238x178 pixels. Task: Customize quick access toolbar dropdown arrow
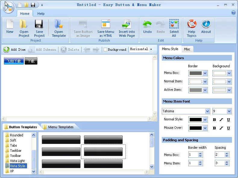coord(42,5)
